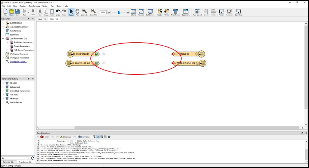The image size is (309, 168).
Task: Select Private Parameters in Navigator
Action: [22, 46]
